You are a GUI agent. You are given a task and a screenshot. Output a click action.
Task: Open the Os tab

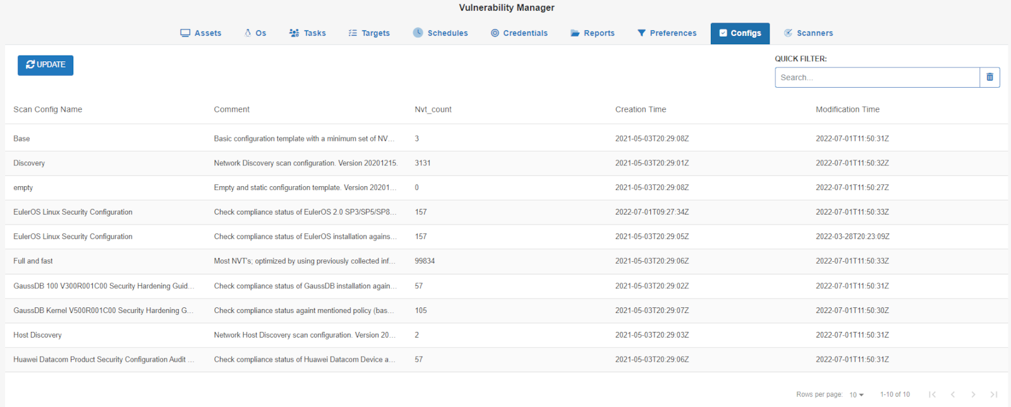coord(255,33)
